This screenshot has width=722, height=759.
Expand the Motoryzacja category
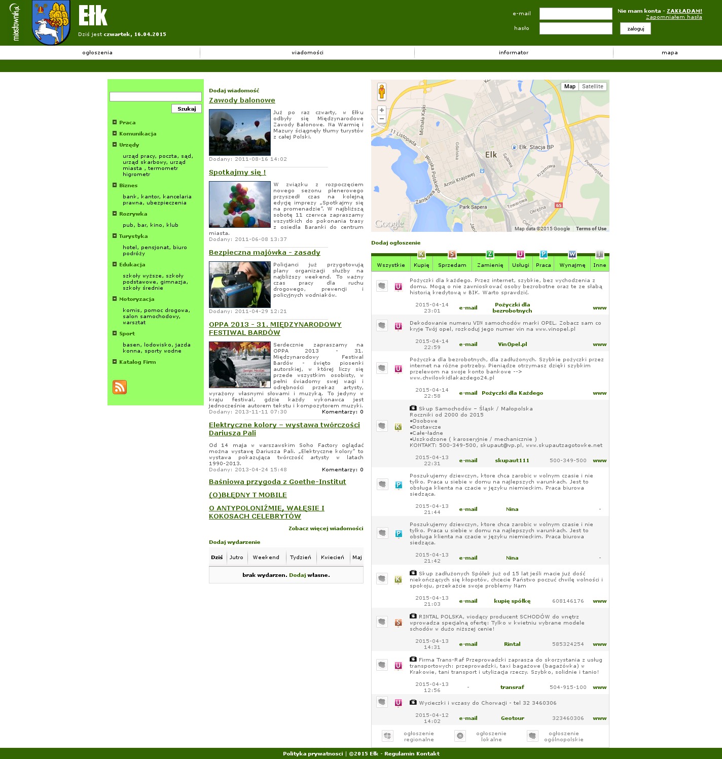tap(115, 299)
